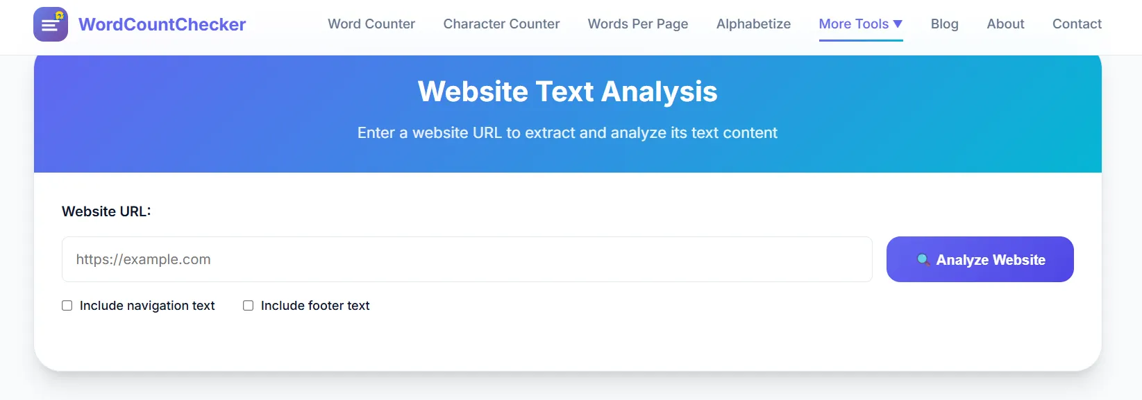Go to the Word Counter page

[x=371, y=24]
